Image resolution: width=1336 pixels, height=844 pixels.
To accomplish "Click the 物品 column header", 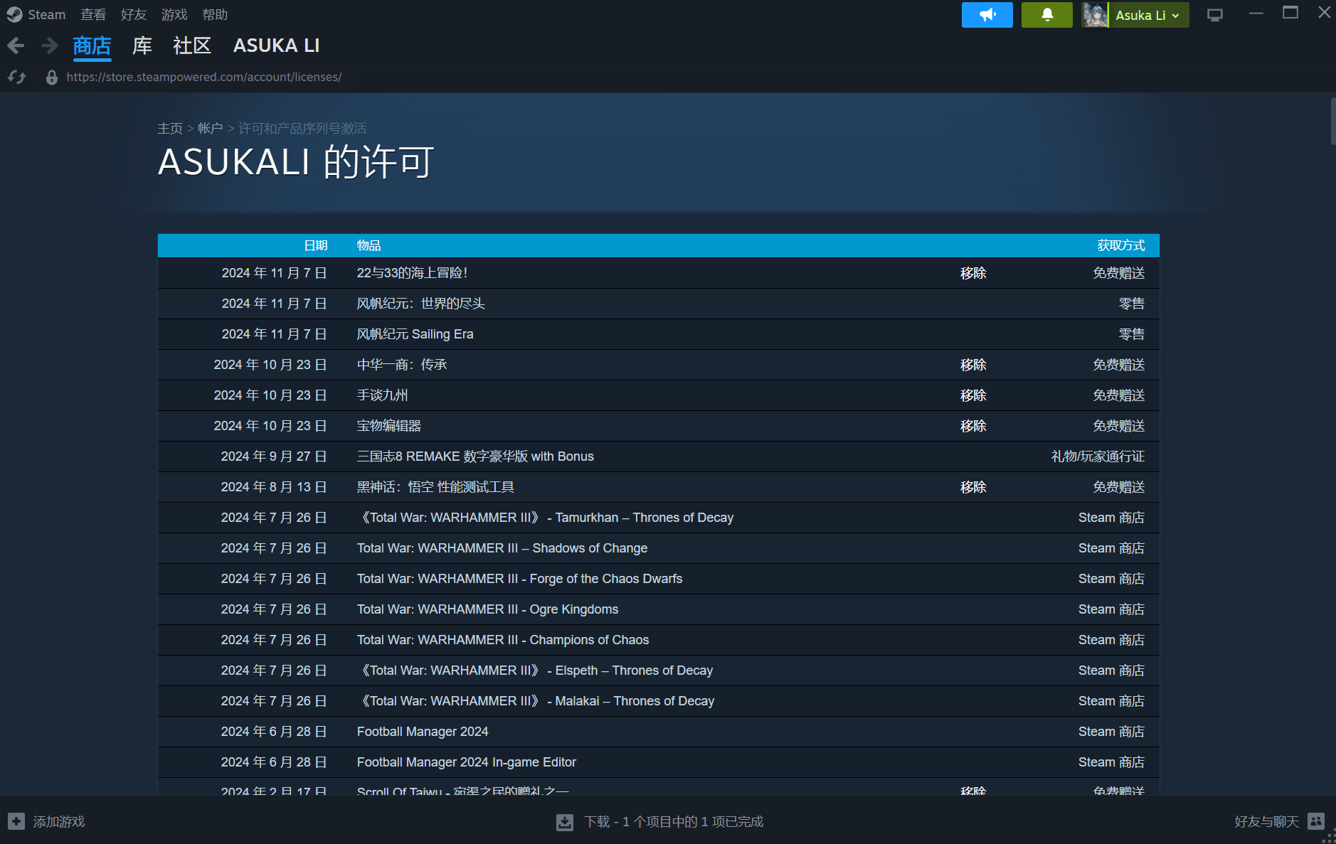I will point(369,245).
